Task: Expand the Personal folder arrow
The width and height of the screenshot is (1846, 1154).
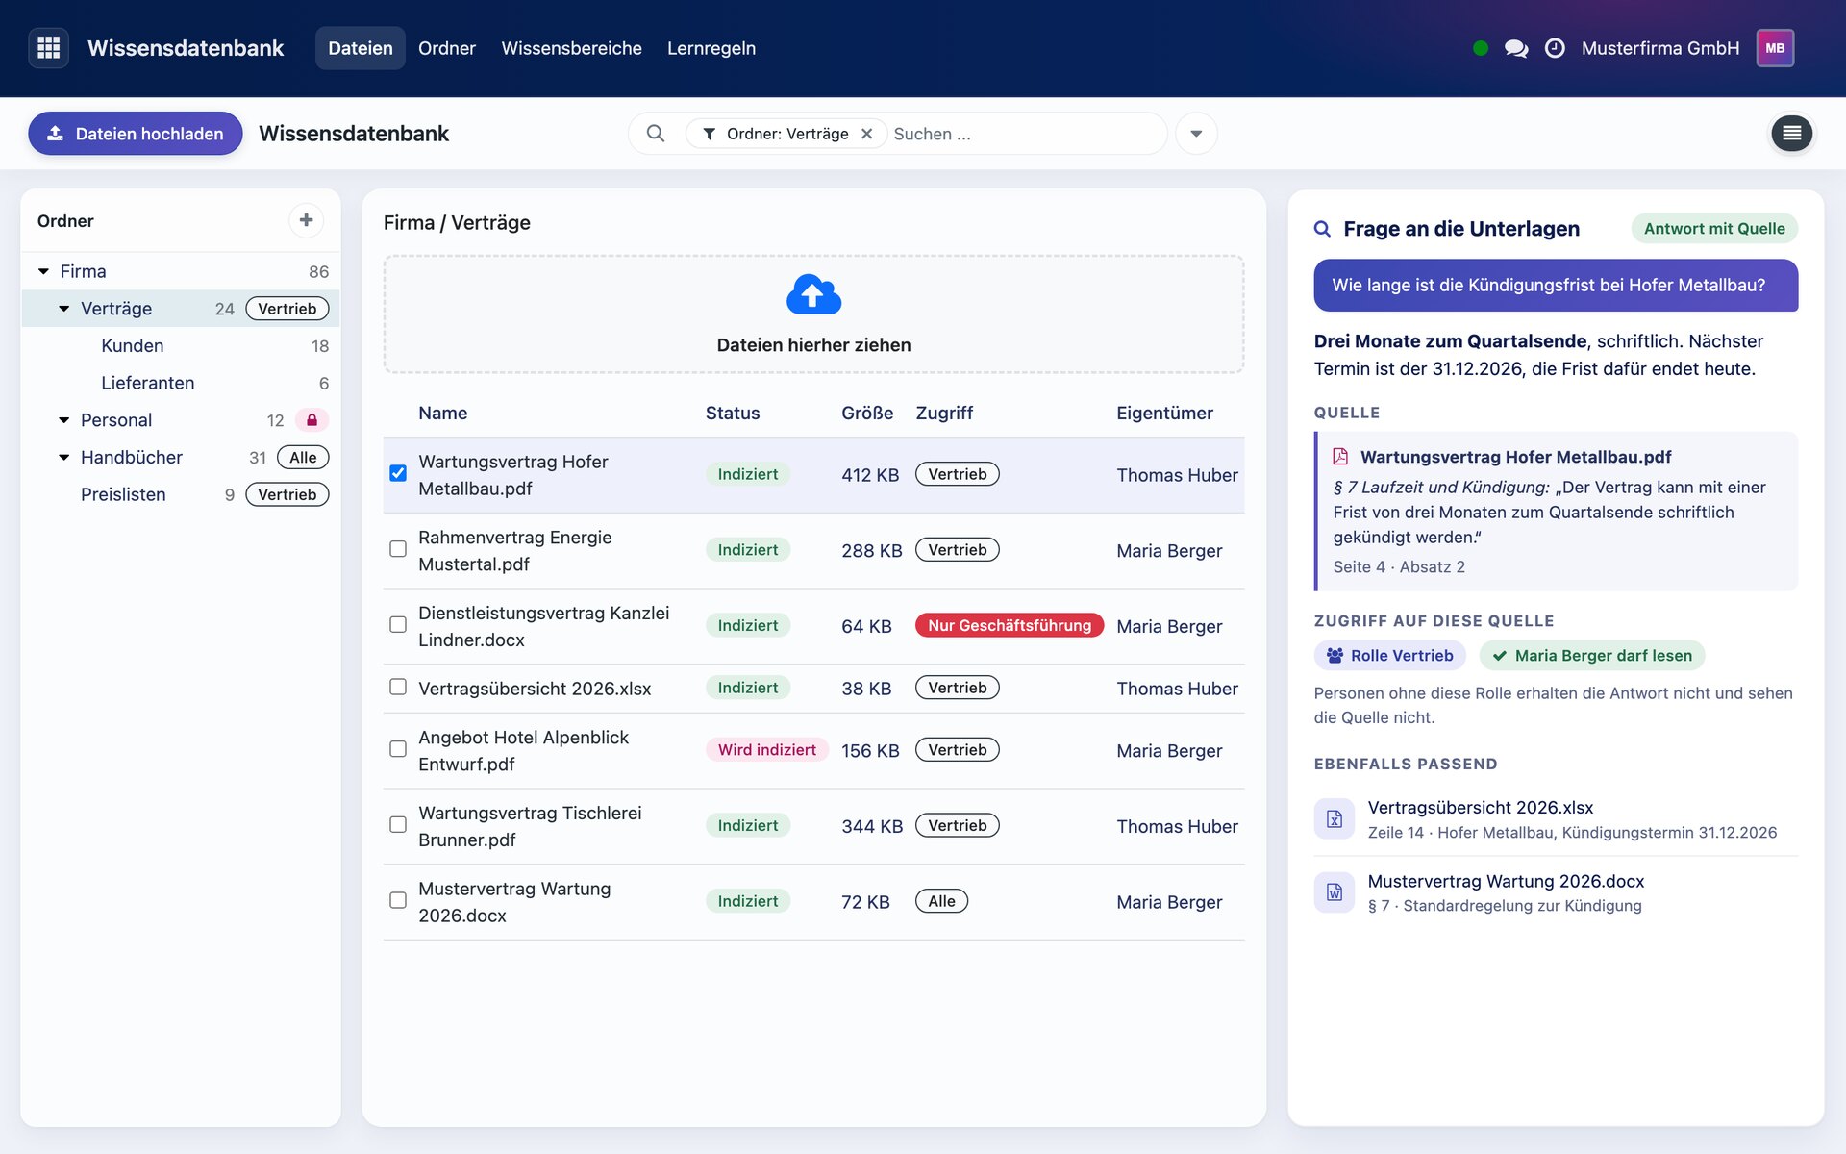Action: tap(63, 420)
